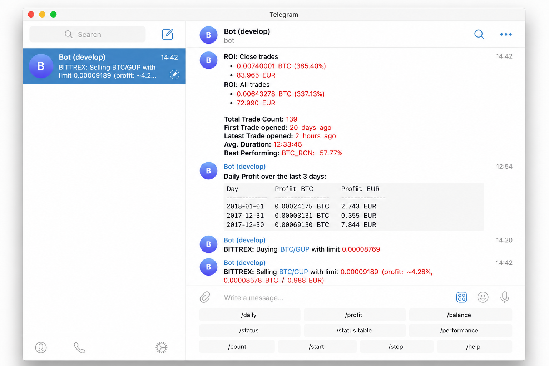This screenshot has height=366, width=549.
Task: Attach a file with the paperclip icon
Action: pos(205,297)
